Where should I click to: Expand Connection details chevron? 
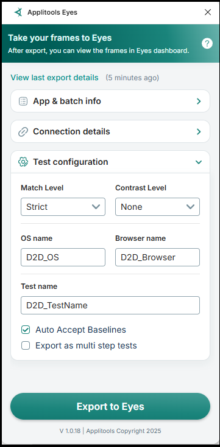tap(199, 132)
